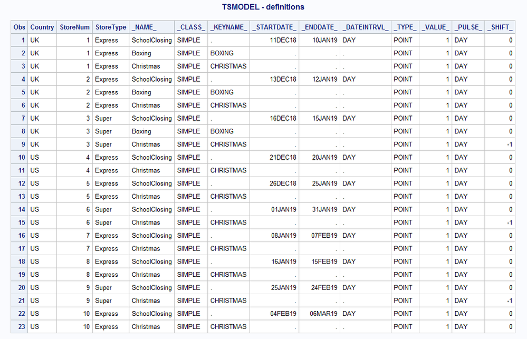Screen dimensions: 527x339
Task: Click the 25JAN19 start date cell
Action: tap(284, 288)
